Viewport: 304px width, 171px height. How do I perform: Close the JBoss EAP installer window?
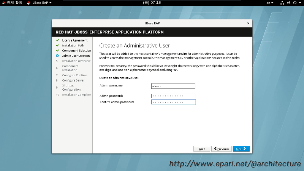pos(248,23)
